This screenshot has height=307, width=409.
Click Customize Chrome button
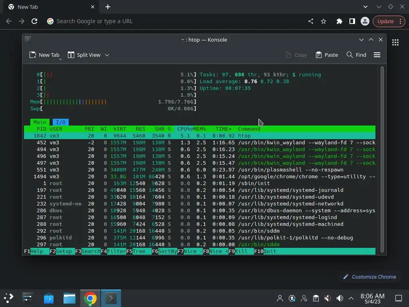click(x=370, y=277)
